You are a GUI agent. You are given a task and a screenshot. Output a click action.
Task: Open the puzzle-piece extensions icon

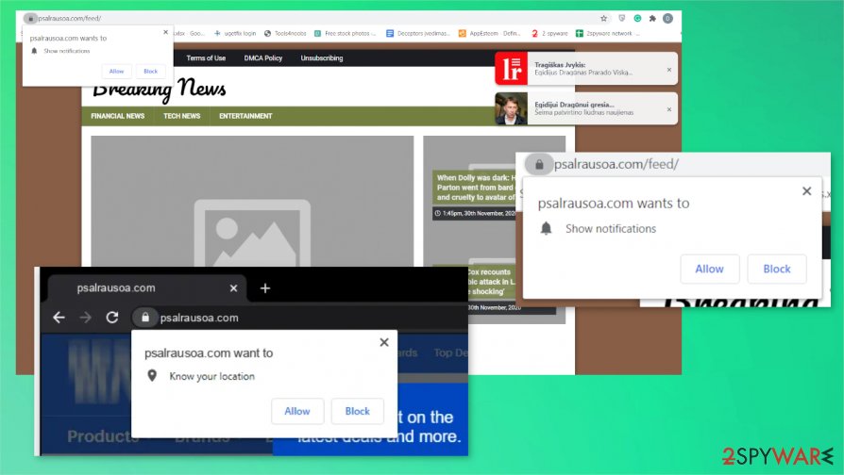click(652, 18)
